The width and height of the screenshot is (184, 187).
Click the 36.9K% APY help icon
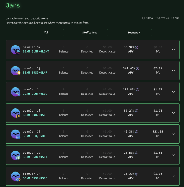(x=137, y=47)
